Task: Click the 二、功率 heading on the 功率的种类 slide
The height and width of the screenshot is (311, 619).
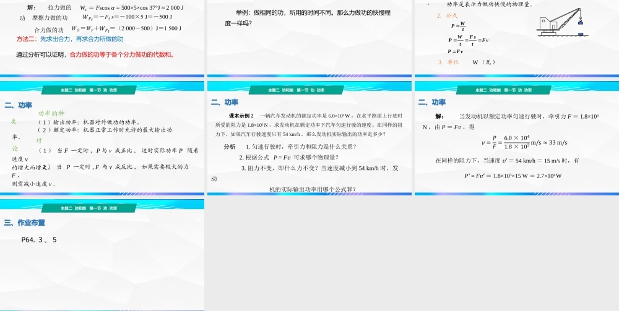Action: 18,105
